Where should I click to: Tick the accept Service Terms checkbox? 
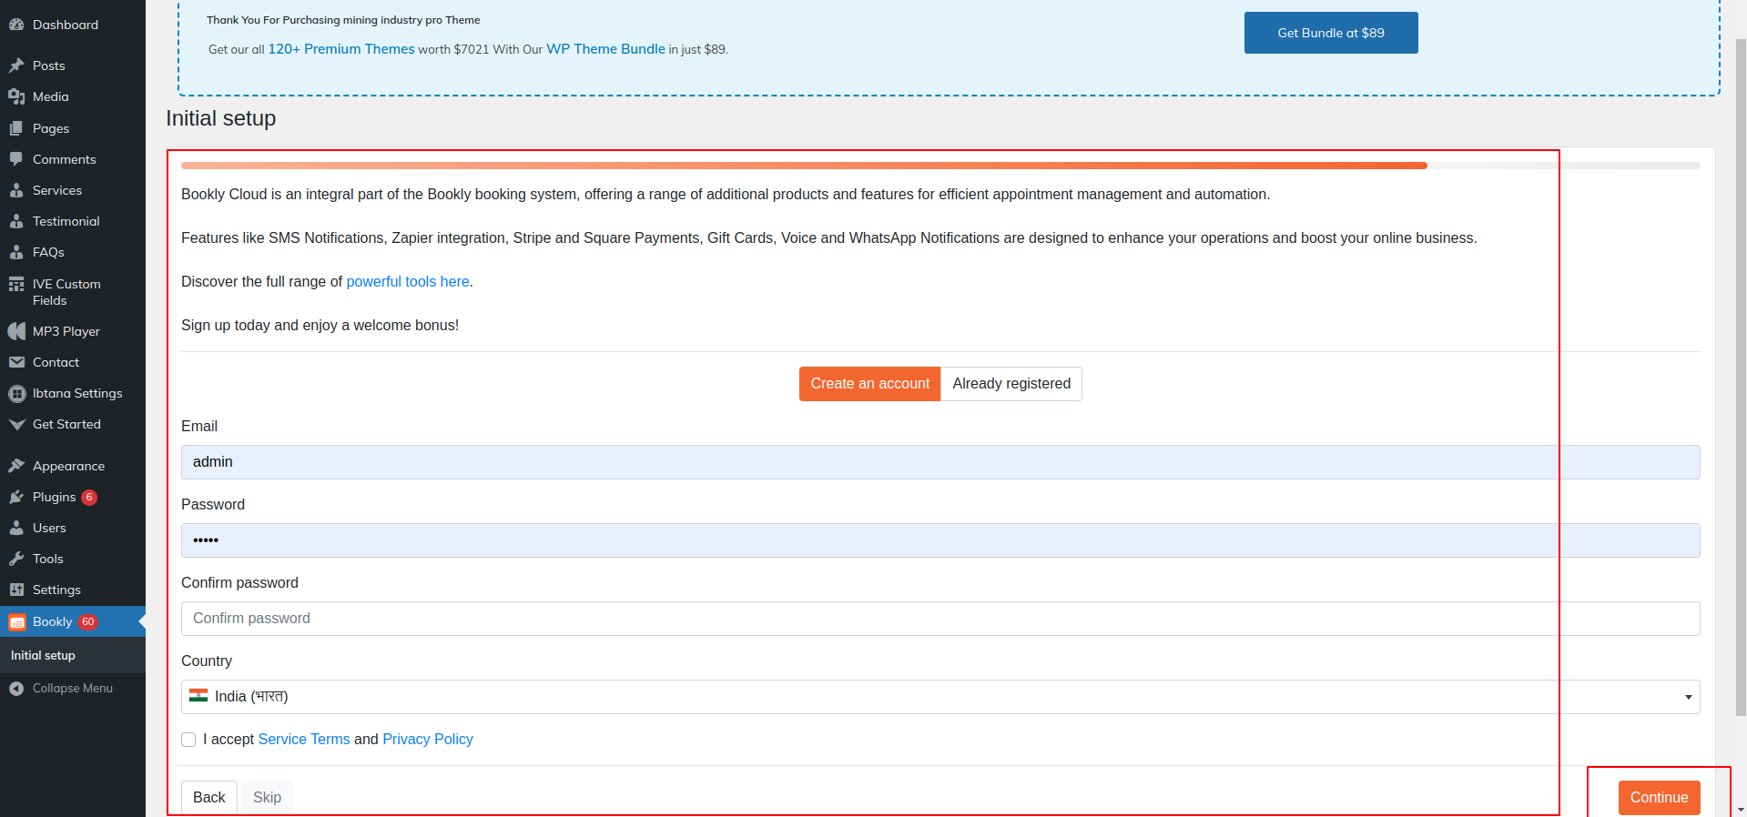point(188,740)
